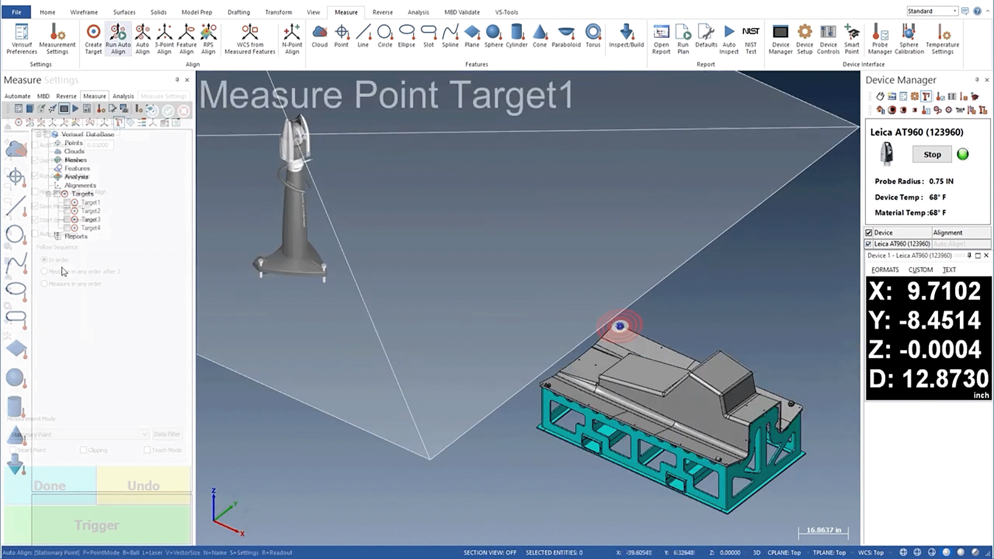
Task: Choose the Cylinder feature tool
Action: click(x=517, y=36)
